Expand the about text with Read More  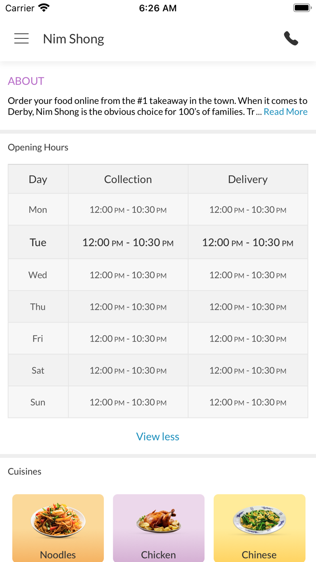tap(285, 112)
